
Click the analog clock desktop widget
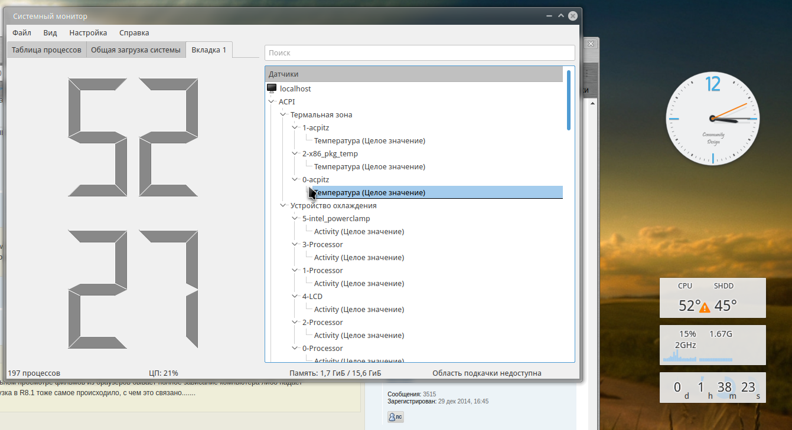[x=712, y=118]
